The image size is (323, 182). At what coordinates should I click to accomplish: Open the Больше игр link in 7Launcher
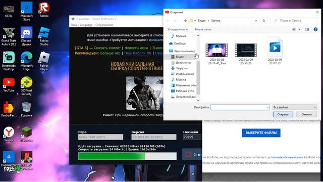pos(110,53)
